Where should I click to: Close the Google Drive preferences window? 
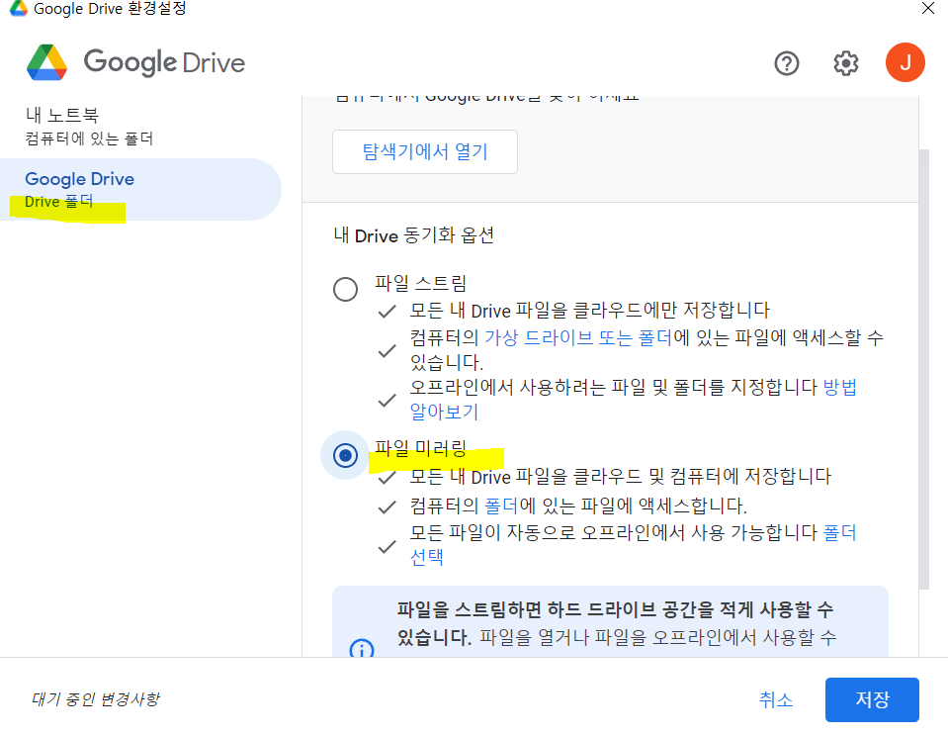click(x=927, y=8)
